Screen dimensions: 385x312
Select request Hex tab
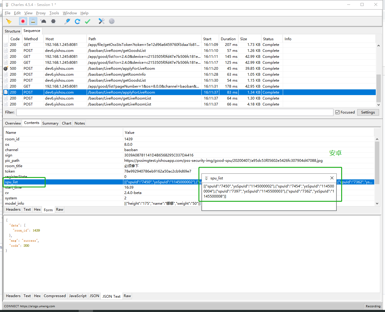click(x=37, y=209)
